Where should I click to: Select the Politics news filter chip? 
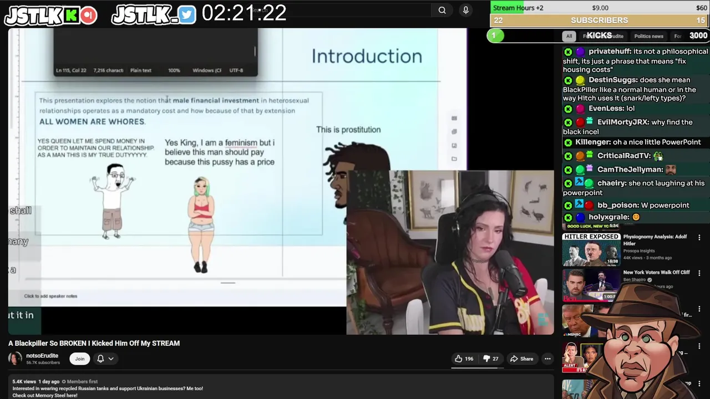coord(648,36)
